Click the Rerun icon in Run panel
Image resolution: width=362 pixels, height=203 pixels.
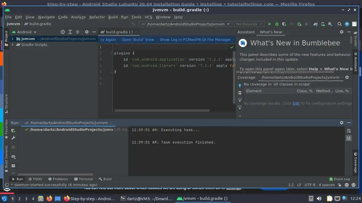(13, 131)
